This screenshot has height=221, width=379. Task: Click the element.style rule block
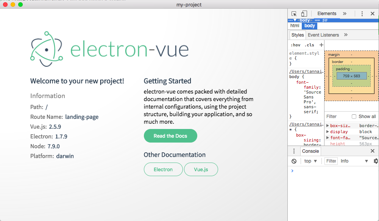pos(306,58)
